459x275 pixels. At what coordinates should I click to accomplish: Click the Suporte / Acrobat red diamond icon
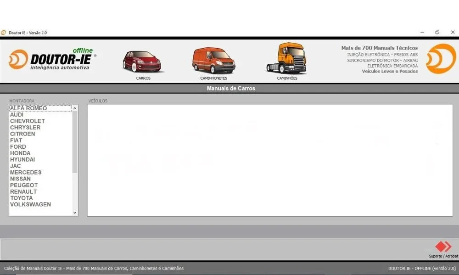[x=443, y=247]
